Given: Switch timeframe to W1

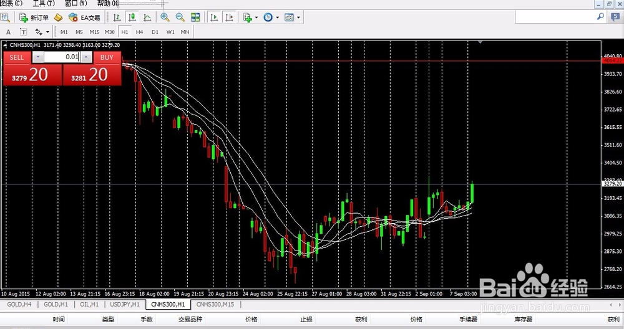Looking at the screenshot, I should click(170, 32).
